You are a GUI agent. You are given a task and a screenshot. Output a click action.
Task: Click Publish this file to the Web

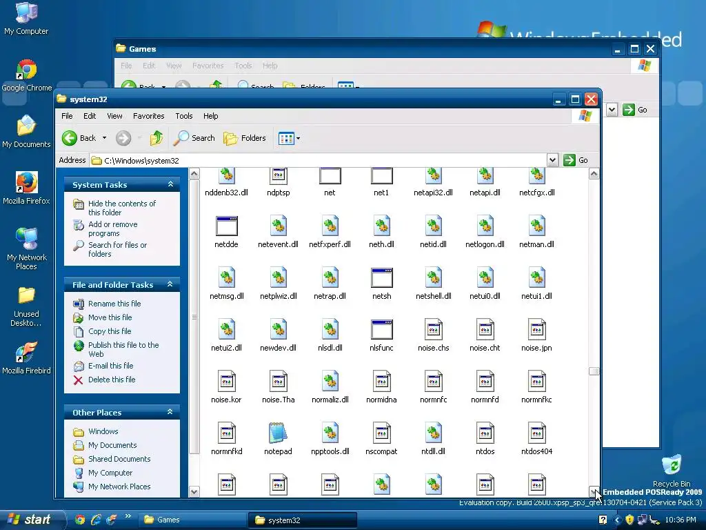pyautogui.click(x=123, y=349)
